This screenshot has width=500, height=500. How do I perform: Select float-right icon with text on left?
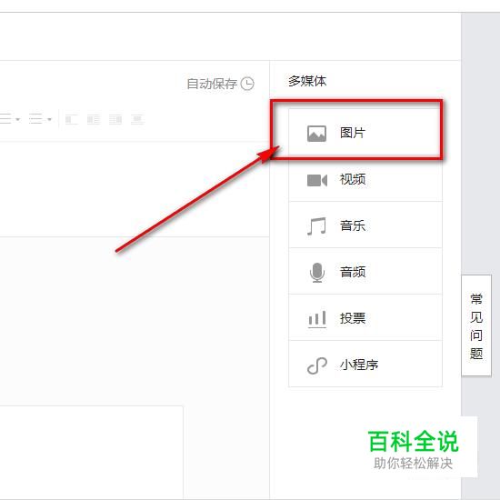(115, 119)
